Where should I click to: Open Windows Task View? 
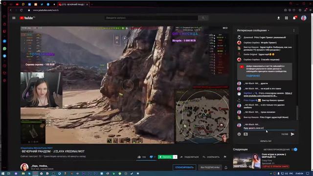point(9,174)
